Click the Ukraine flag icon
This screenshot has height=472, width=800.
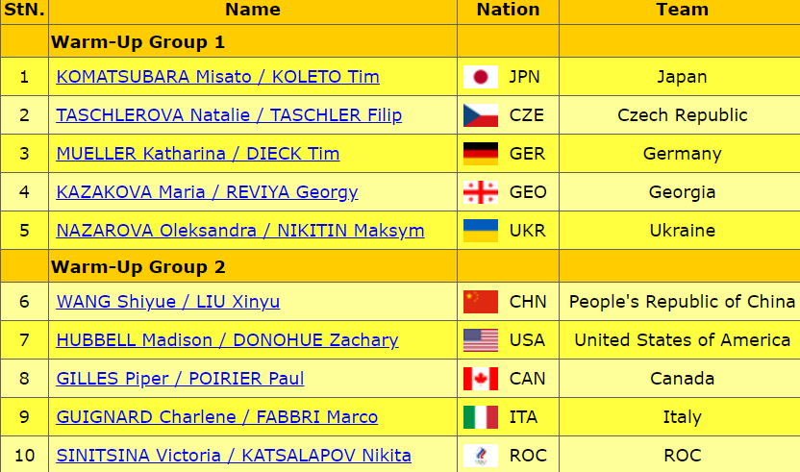480,231
